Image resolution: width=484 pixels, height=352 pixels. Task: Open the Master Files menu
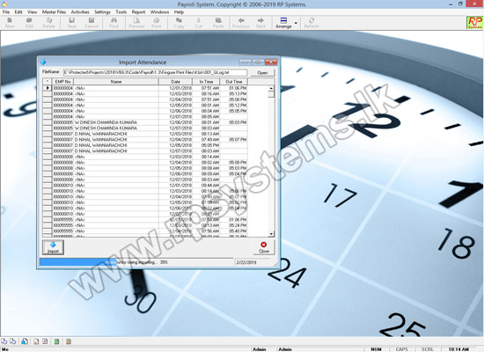(x=54, y=12)
